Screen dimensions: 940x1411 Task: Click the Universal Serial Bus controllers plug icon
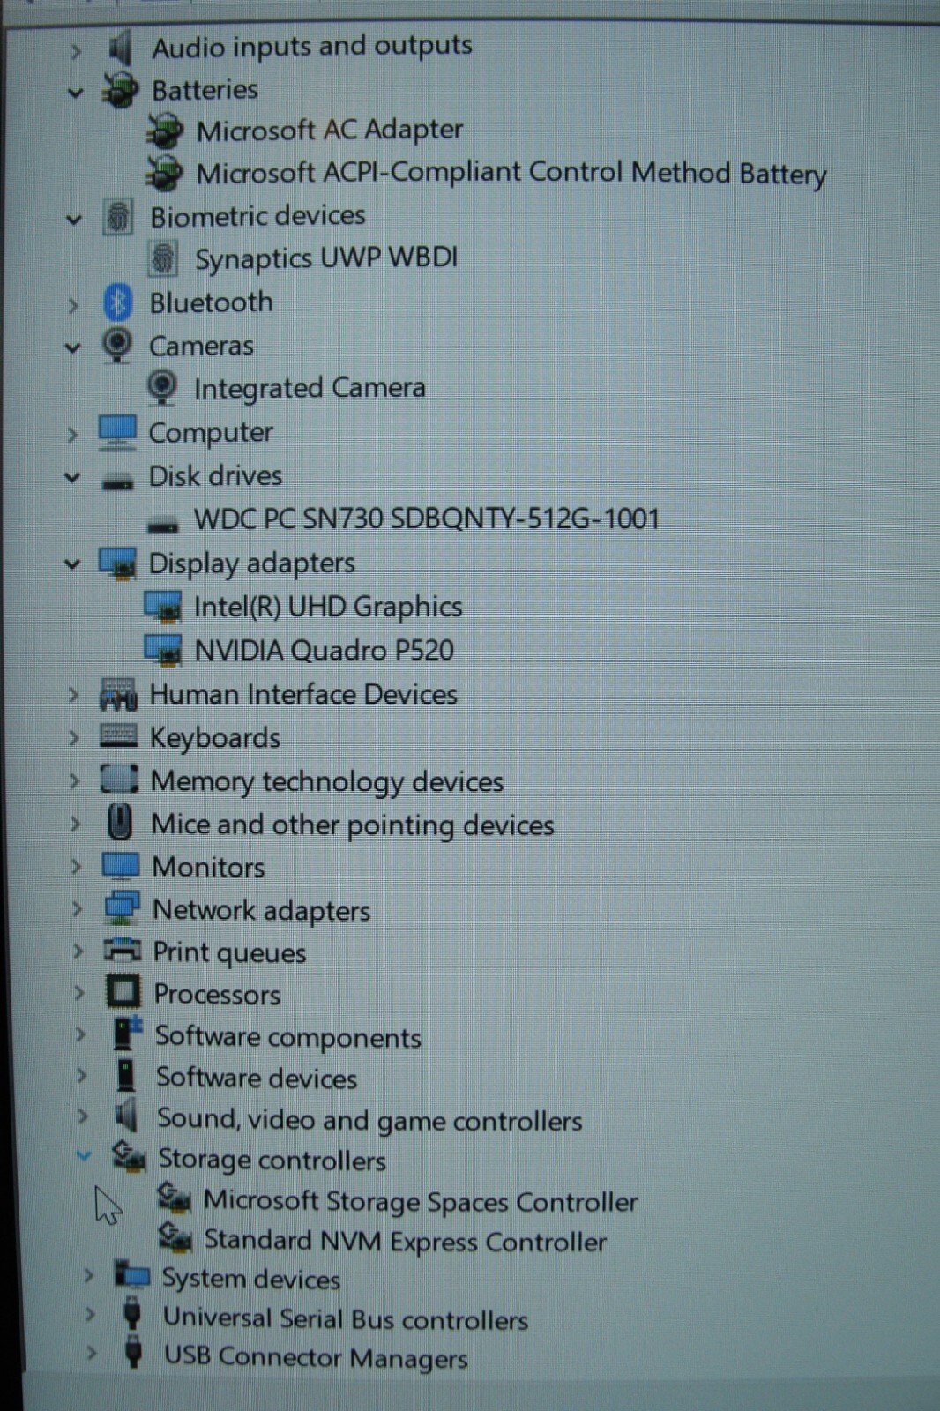pos(132,1314)
